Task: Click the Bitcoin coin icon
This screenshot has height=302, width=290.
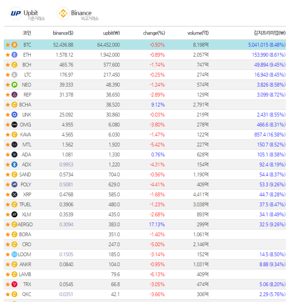Action: tap(15, 45)
